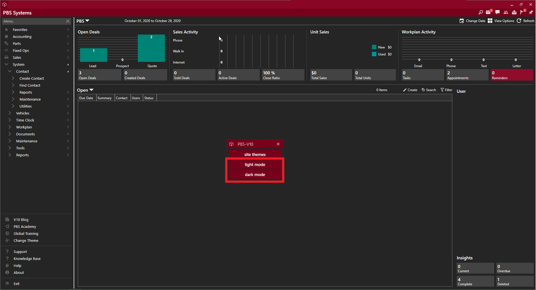
Task: Click the Knowledge Base question mark icon
Action: pos(8,259)
